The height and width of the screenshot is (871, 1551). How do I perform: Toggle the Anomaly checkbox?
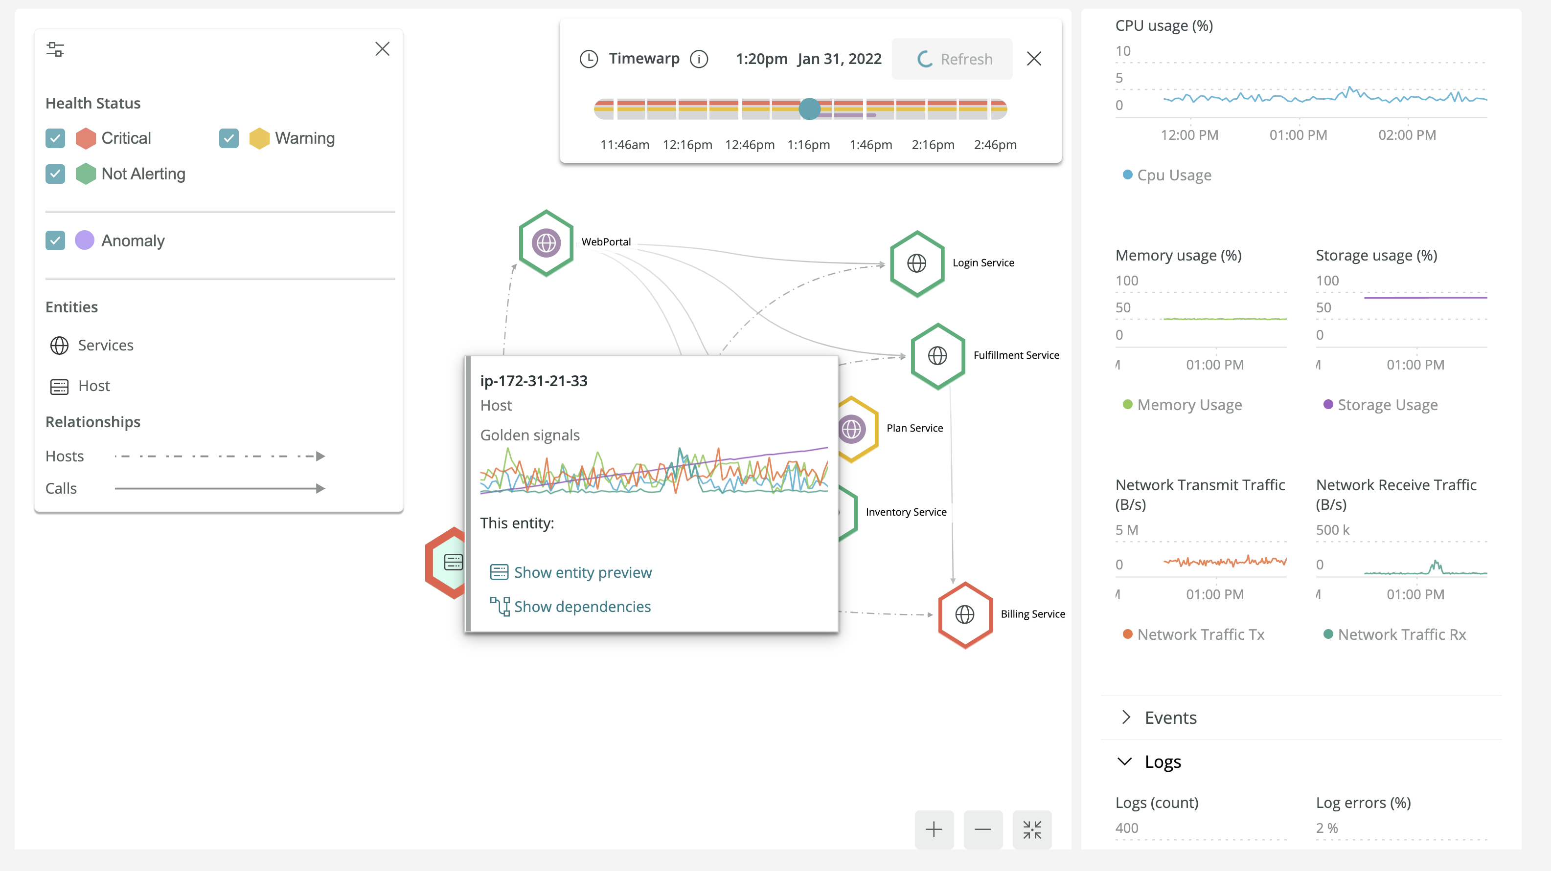[x=55, y=240]
